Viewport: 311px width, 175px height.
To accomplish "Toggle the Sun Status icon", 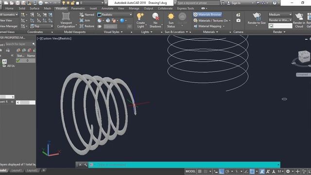I will click(x=171, y=16).
